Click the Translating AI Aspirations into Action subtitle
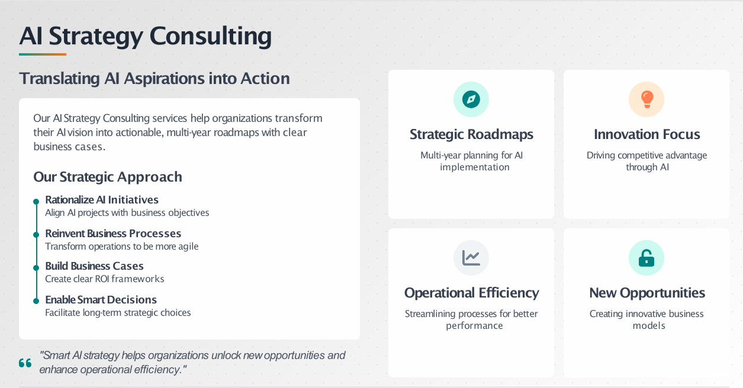The image size is (743, 388). 154,78
